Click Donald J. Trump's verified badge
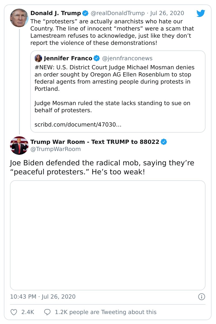 85,13
